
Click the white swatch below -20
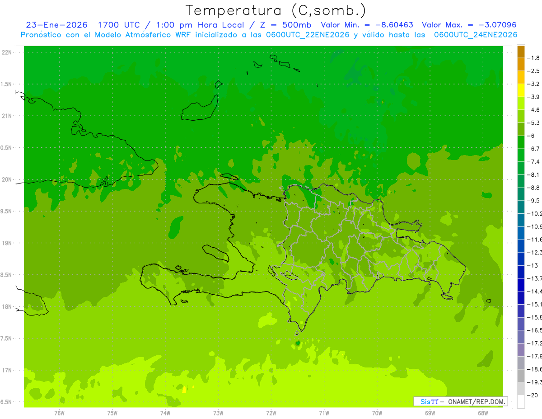point(521,402)
